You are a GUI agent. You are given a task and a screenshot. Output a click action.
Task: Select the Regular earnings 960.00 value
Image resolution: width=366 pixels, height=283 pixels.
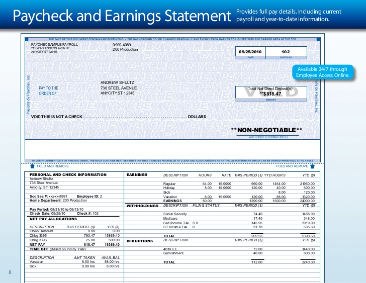coord(257,184)
